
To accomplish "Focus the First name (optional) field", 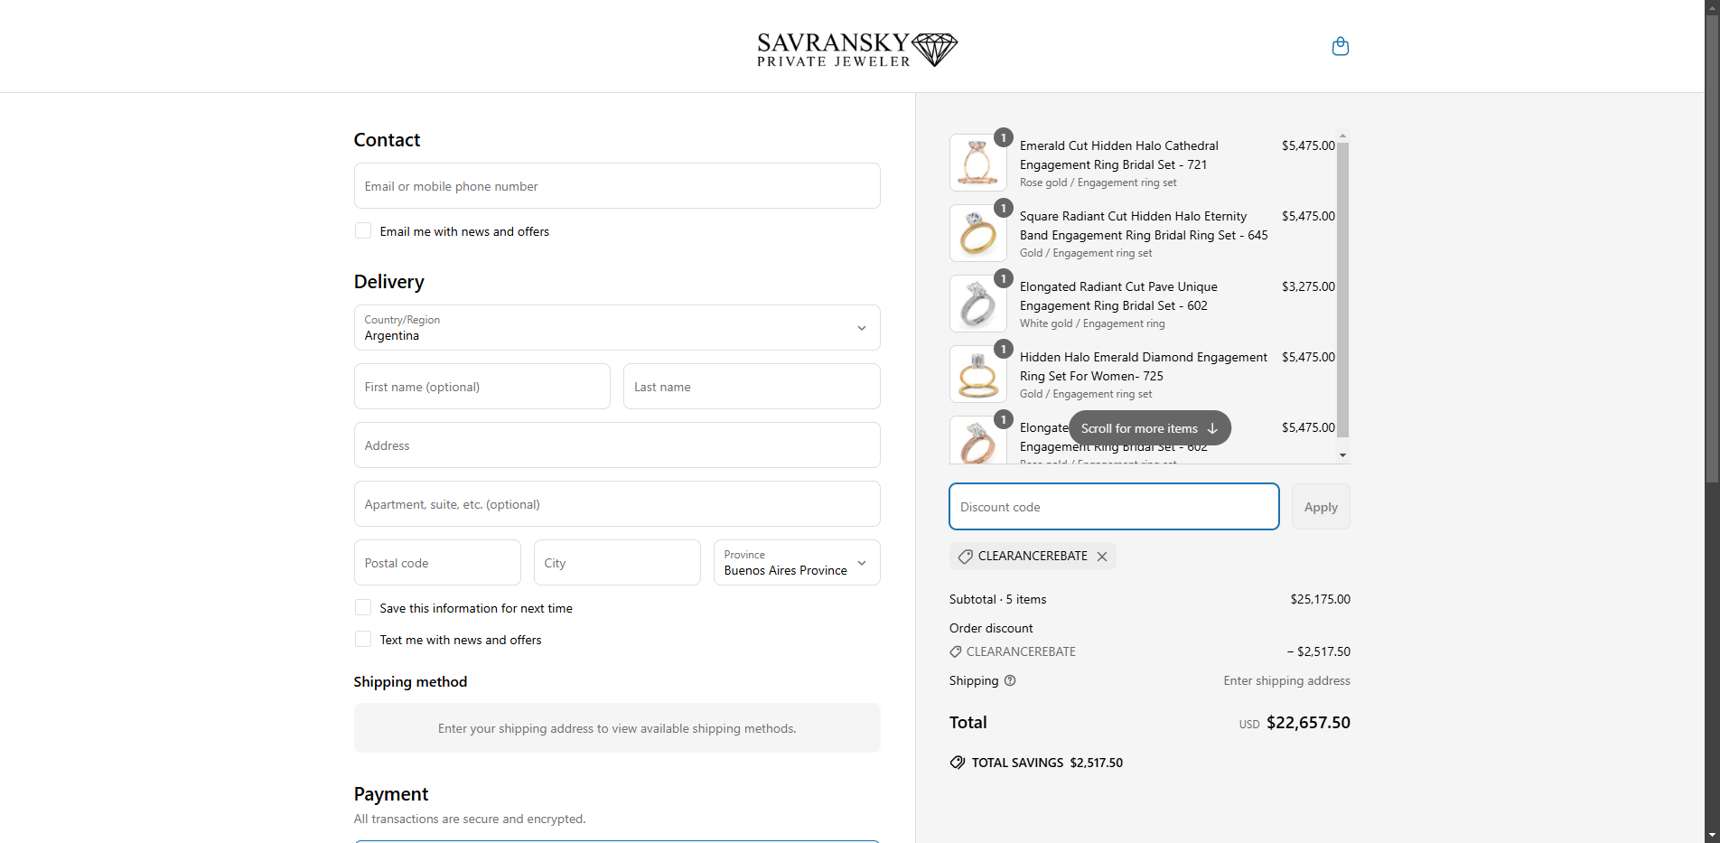I will click(482, 387).
